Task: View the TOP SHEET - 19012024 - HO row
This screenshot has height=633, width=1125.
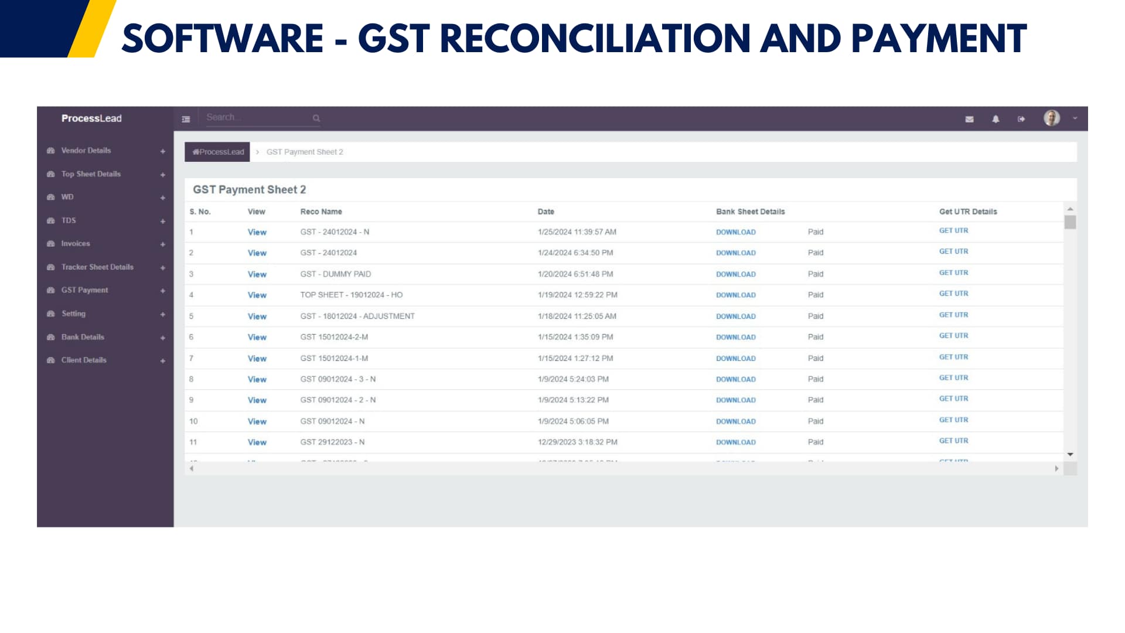Action: [257, 295]
